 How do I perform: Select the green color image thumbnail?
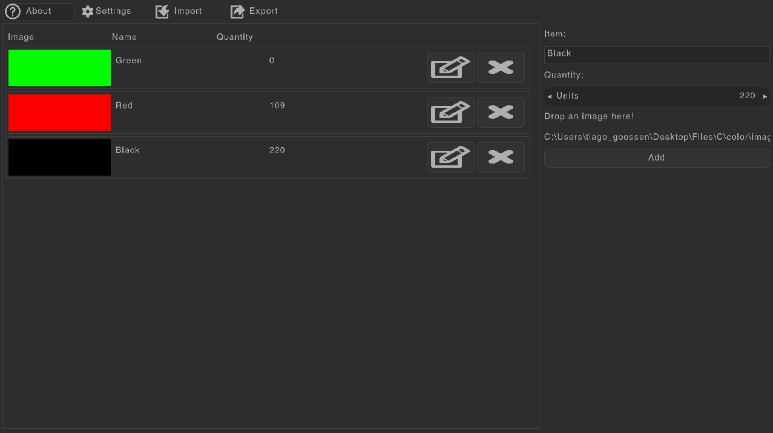click(59, 68)
